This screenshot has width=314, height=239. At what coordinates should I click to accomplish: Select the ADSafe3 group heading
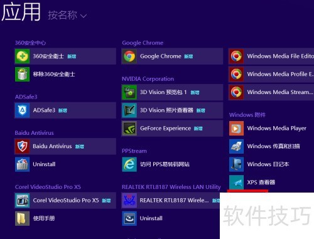tap(26, 97)
